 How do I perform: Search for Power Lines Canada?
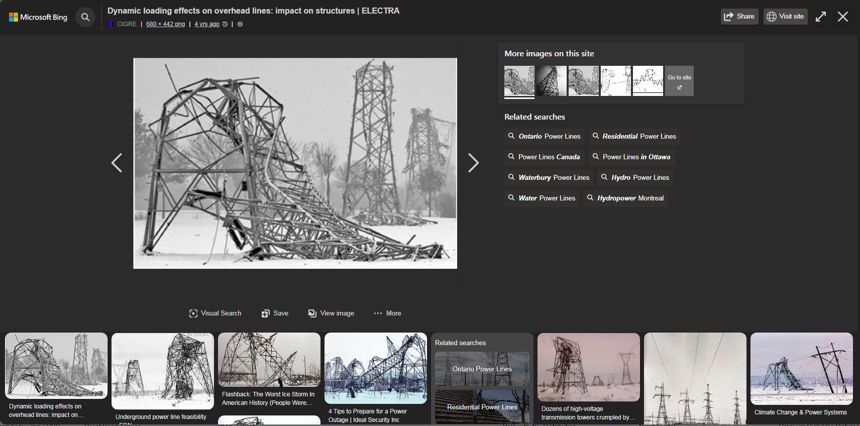coord(544,157)
